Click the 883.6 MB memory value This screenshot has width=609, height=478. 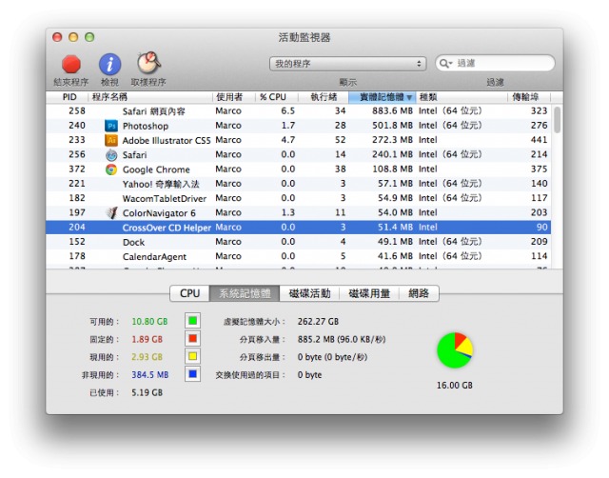click(392, 111)
